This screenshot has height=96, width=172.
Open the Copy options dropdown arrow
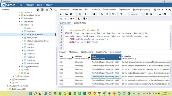(x=98, y=14)
